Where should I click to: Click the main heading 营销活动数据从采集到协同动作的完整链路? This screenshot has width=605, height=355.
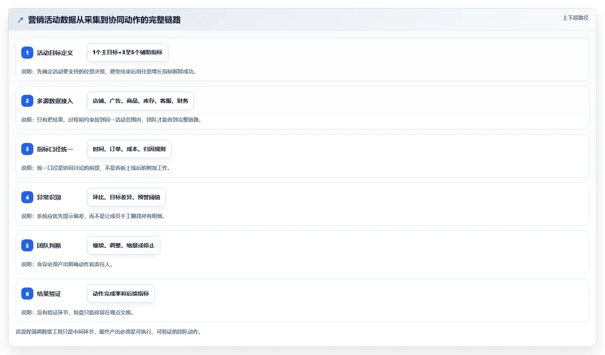[104, 20]
